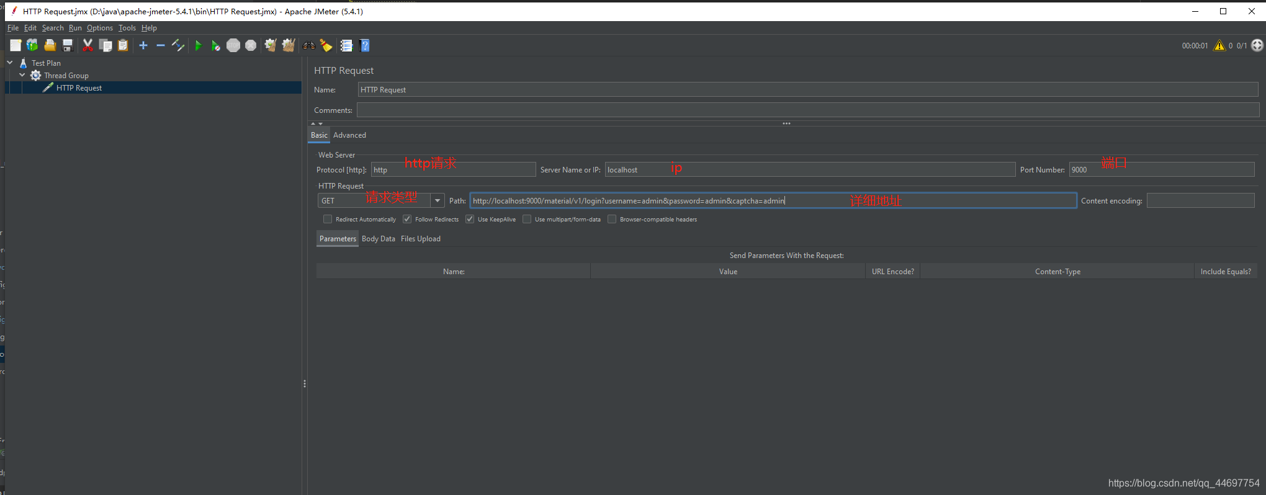Clear all results with double broom icon
The image size is (1266, 495).
tap(289, 45)
